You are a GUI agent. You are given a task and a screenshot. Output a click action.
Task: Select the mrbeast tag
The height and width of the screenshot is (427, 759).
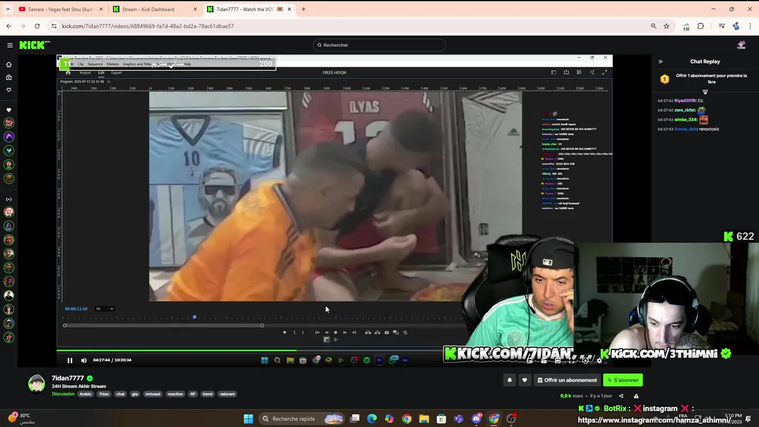pyautogui.click(x=153, y=394)
